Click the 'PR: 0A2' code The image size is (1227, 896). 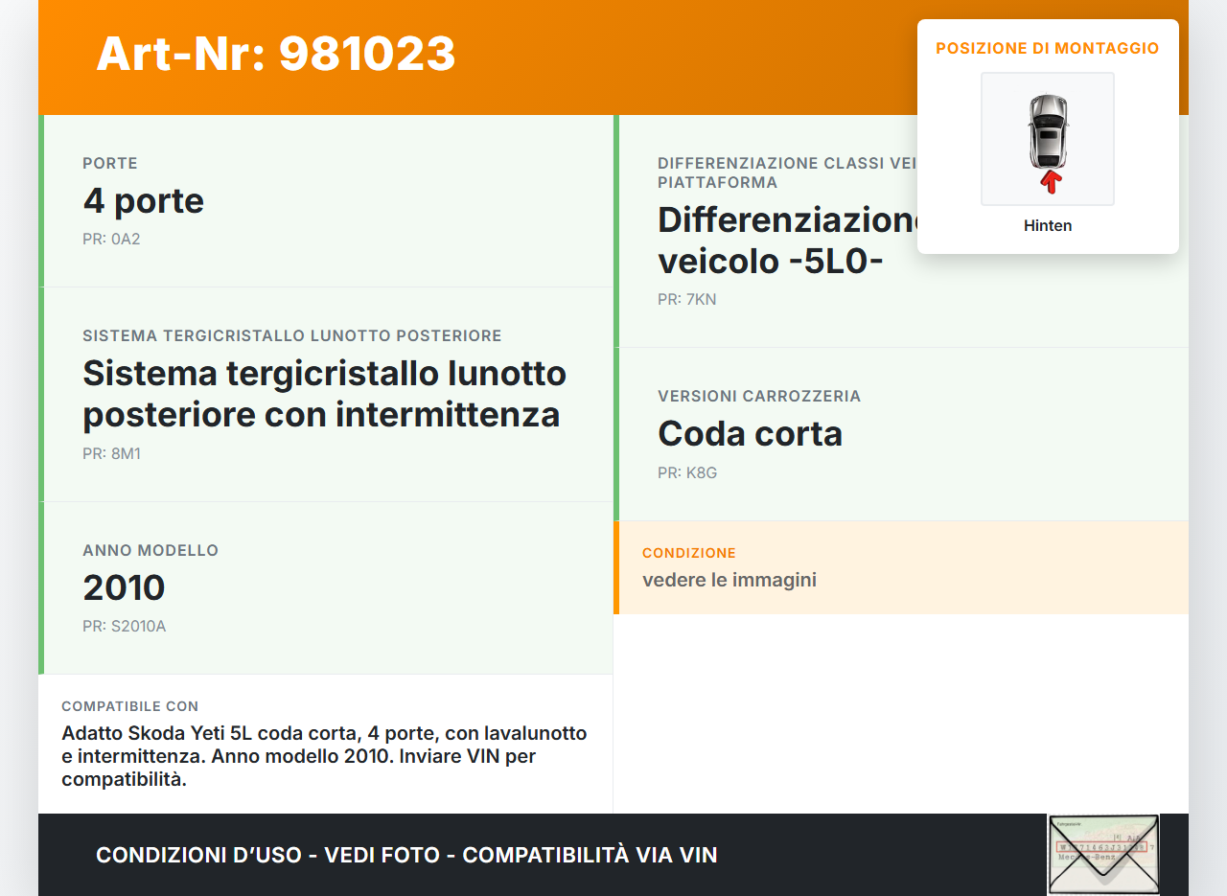coord(111,239)
